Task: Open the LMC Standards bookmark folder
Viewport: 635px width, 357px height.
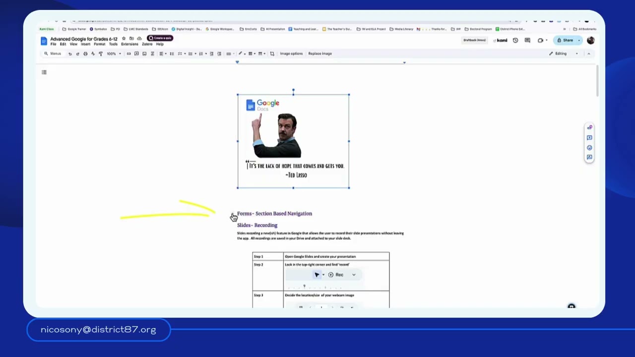Action: [x=136, y=29]
